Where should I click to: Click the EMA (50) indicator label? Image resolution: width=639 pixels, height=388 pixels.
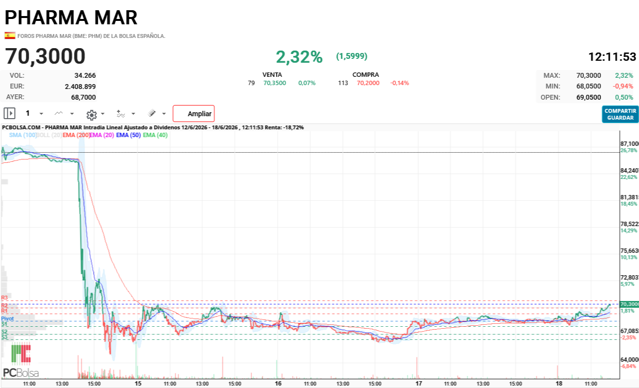point(128,135)
